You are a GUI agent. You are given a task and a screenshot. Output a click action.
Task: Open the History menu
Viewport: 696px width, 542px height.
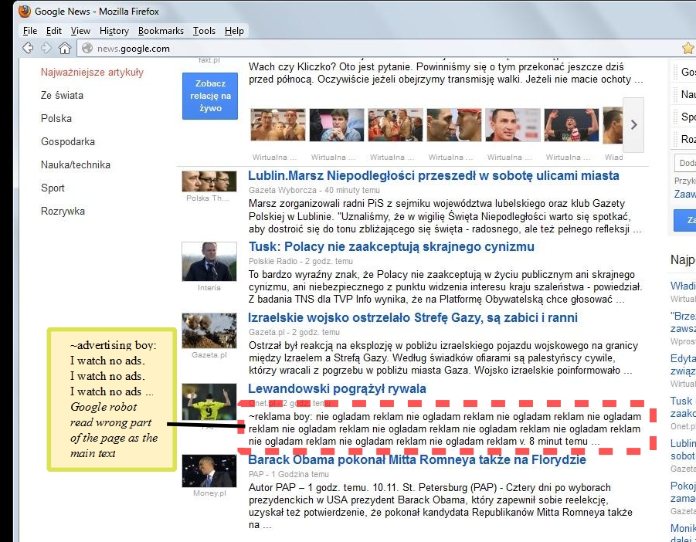point(114,31)
